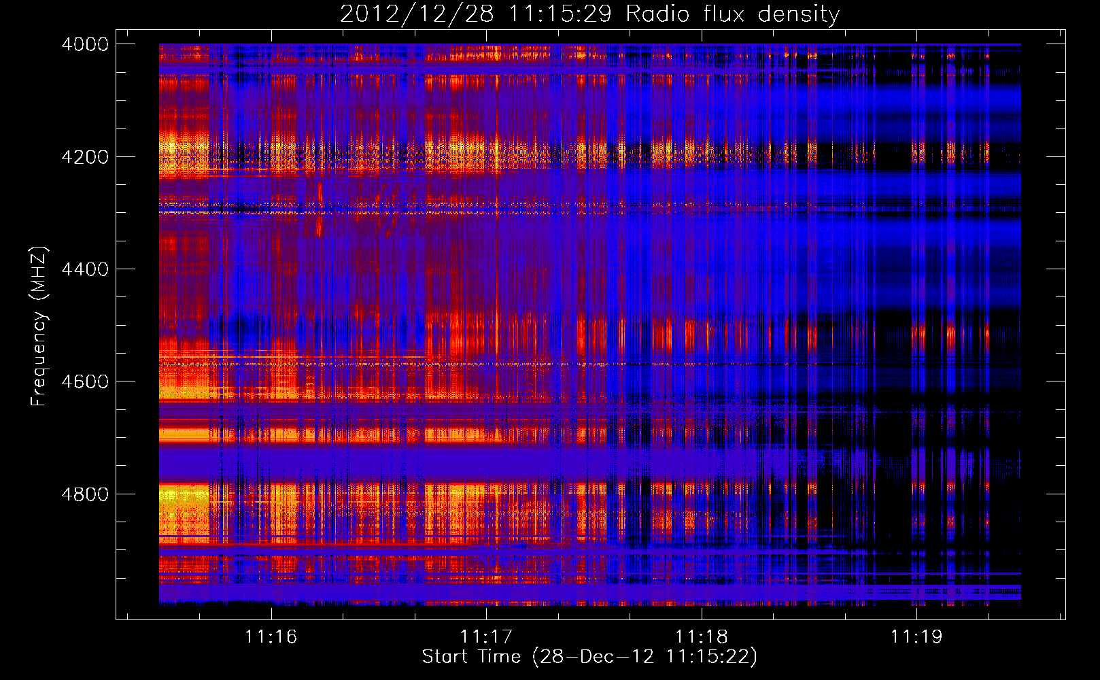Screen dimensions: 1100x680
Task: Select the 4800 frequency axis label
Action: click(85, 494)
